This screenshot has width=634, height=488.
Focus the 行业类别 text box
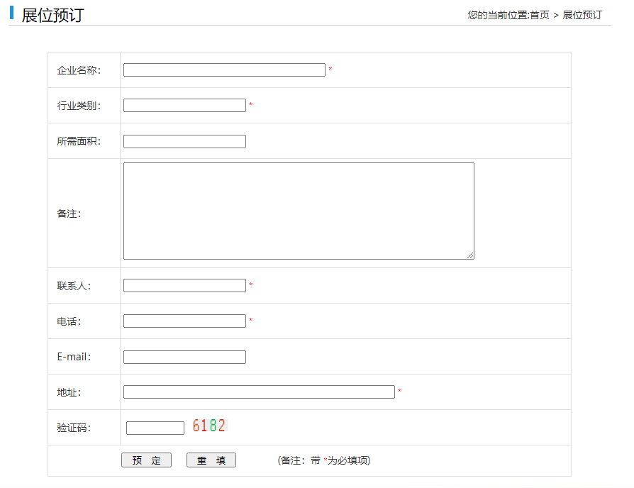185,106
